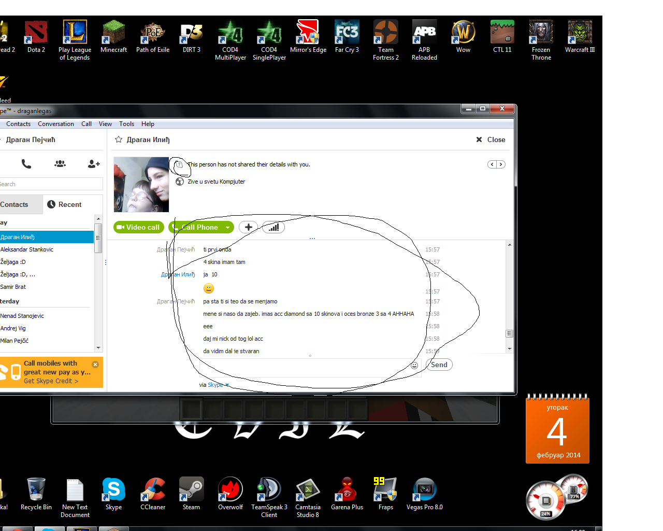Show previous contact detail with left arrow
The height and width of the screenshot is (531, 663).
pyautogui.click(x=492, y=164)
